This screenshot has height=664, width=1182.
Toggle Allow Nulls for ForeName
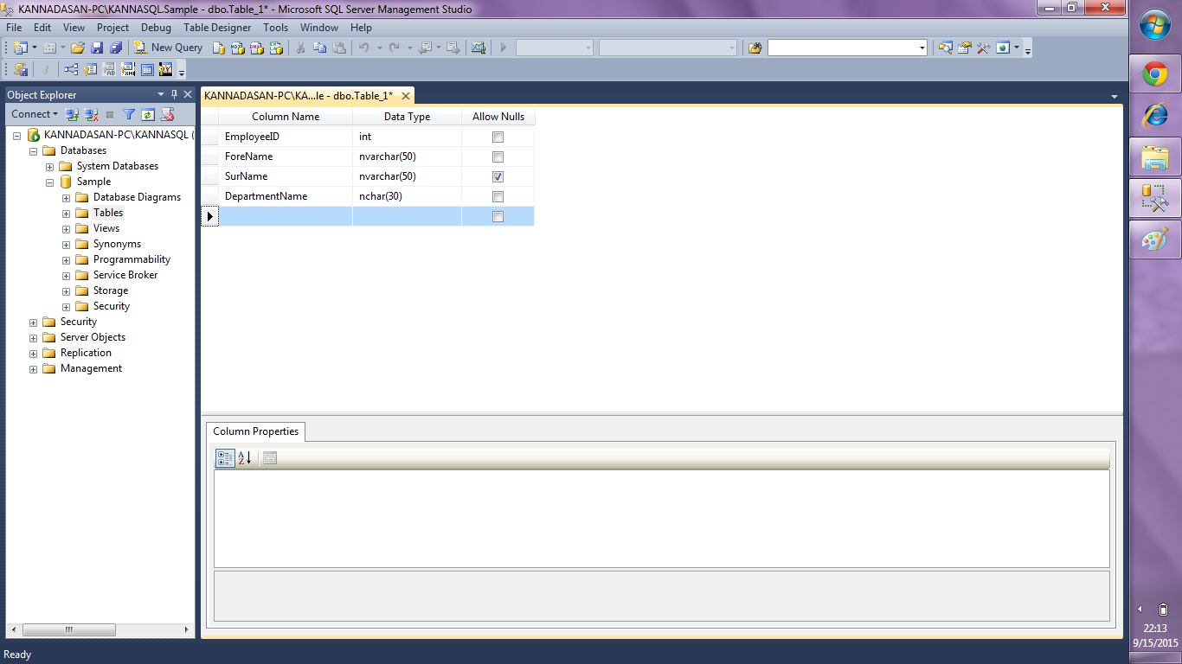[x=498, y=156]
